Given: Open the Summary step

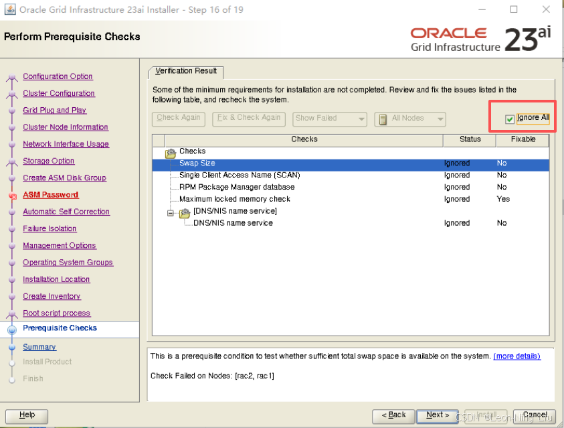Looking at the screenshot, I should (39, 348).
